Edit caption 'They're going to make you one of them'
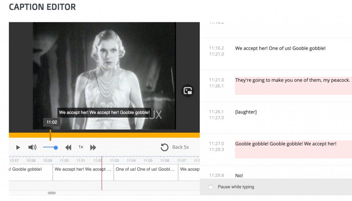This screenshot has width=352, height=201. click(x=293, y=80)
